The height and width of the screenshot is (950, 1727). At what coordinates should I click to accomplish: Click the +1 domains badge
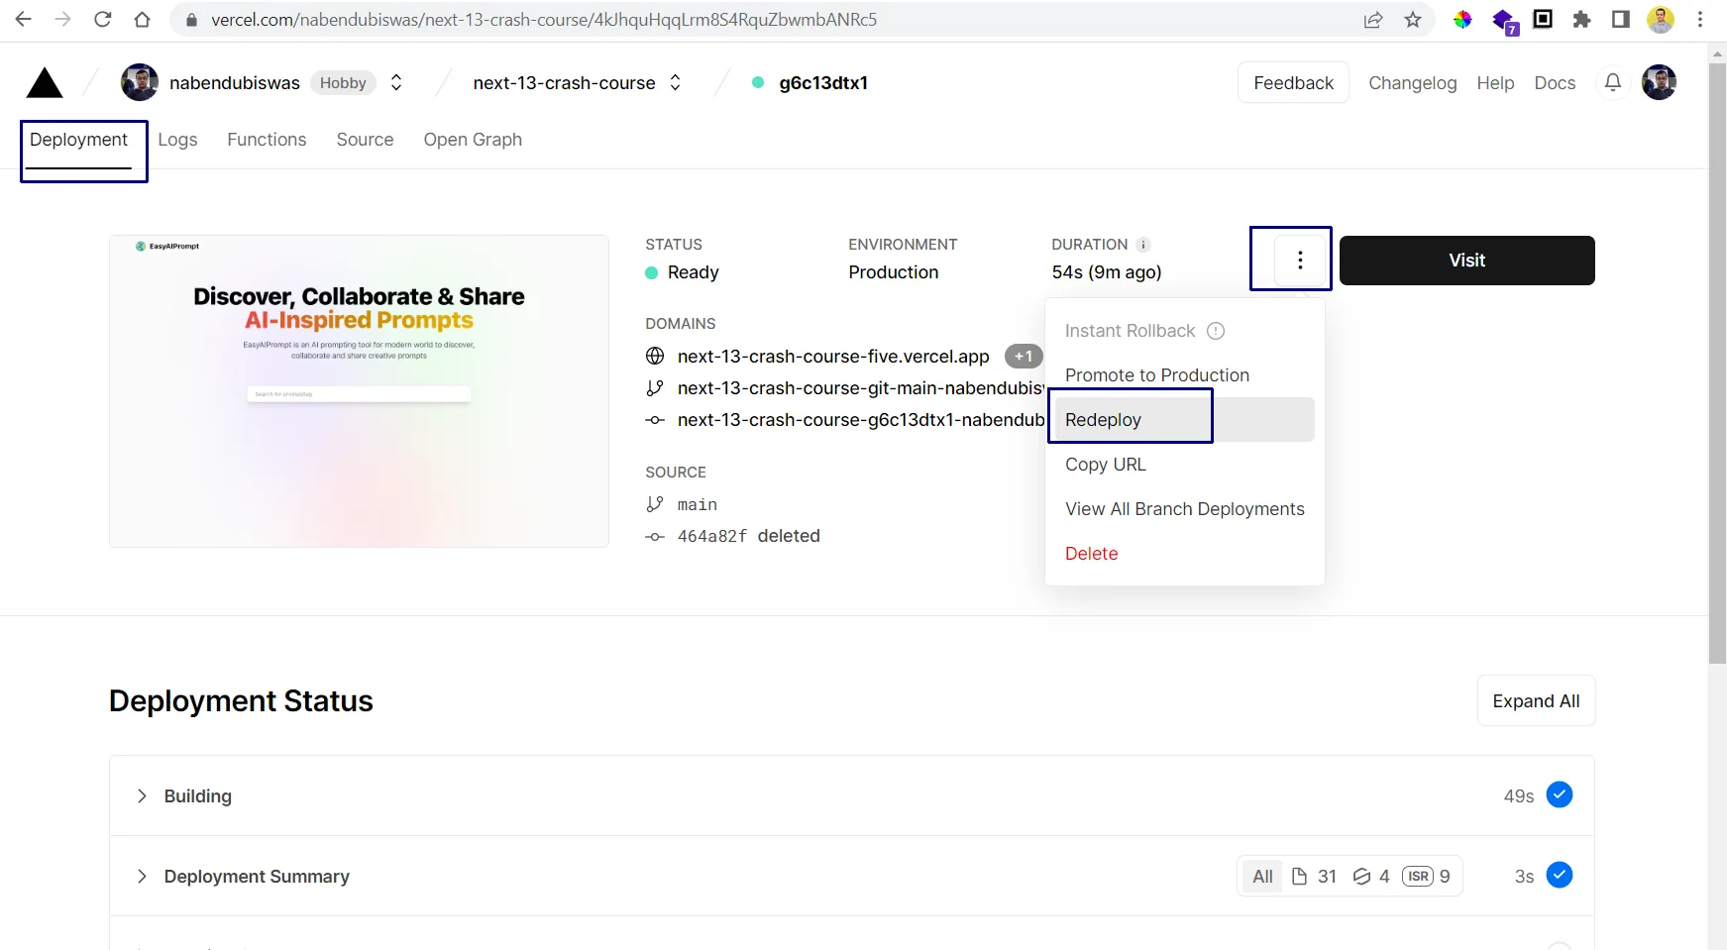tap(1024, 357)
